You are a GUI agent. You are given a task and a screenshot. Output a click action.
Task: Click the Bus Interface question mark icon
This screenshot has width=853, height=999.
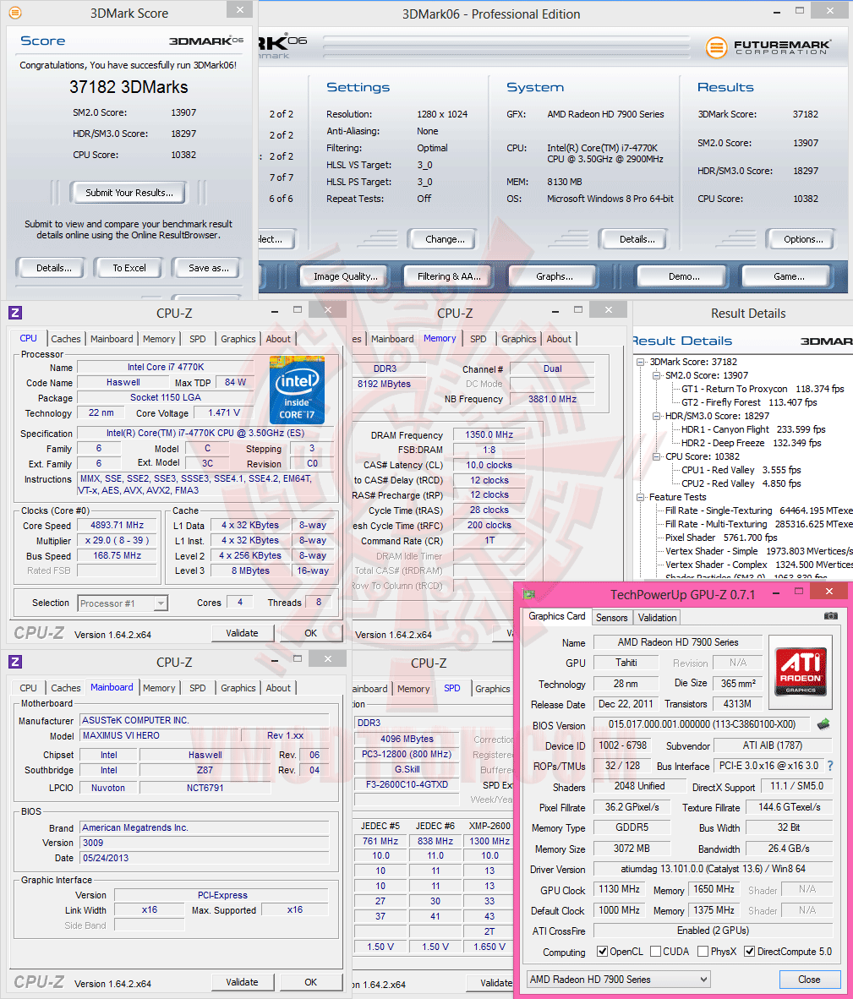[830, 766]
